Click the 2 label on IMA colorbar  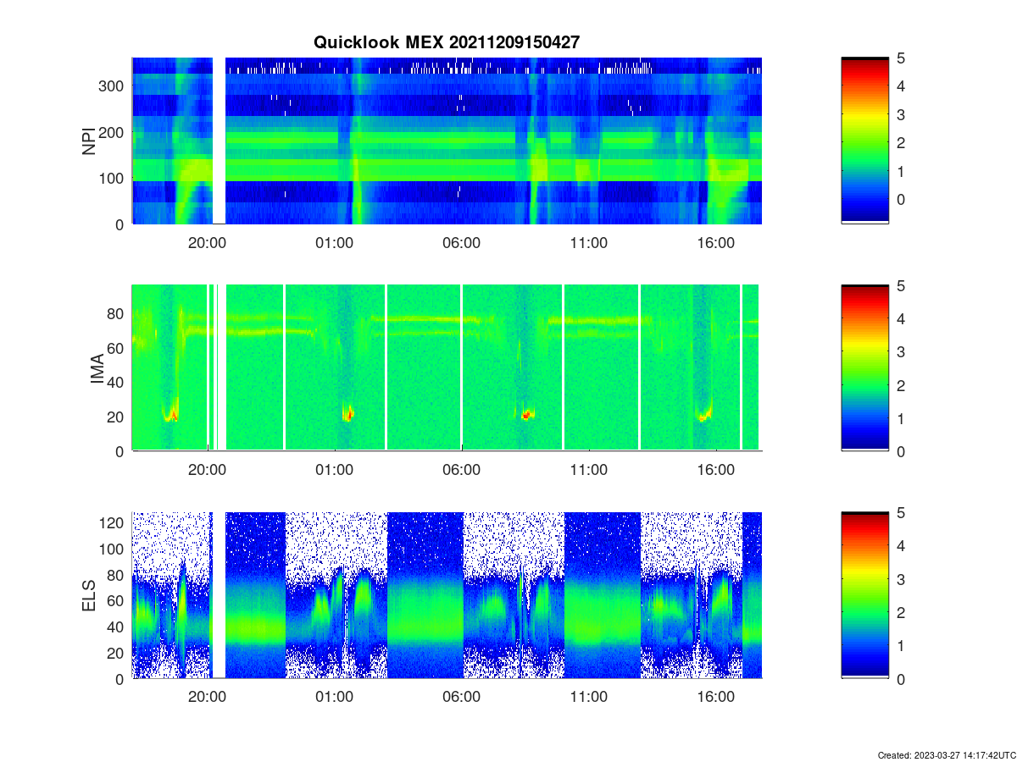[899, 385]
